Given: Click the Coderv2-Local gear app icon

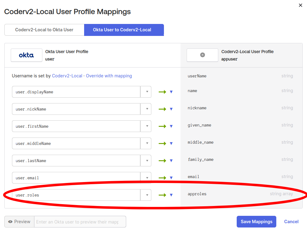Looking at the screenshot, I should click(x=202, y=55).
